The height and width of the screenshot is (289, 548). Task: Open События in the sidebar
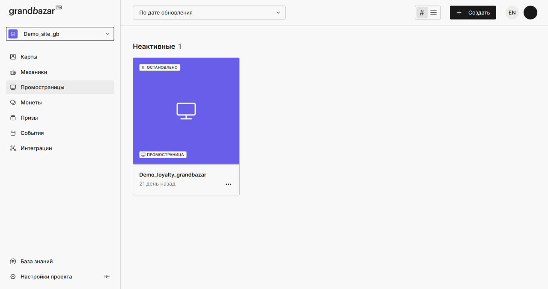click(60, 133)
